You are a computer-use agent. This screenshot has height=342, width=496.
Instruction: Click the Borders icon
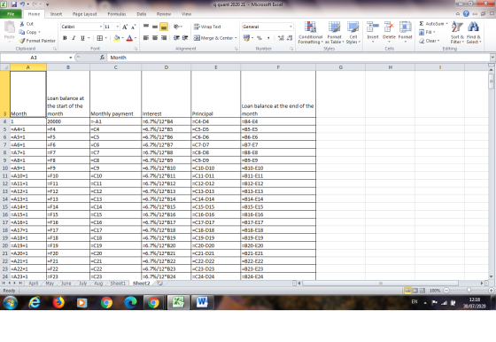[99, 38]
